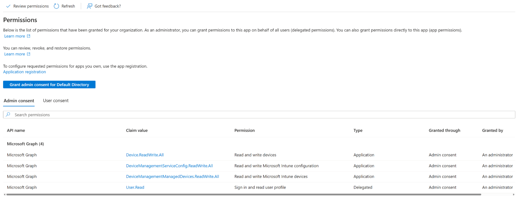Click Application type in Device.ReadWrite.All row
The image size is (517, 199).
pyautogui.click(x=364, y=155)
